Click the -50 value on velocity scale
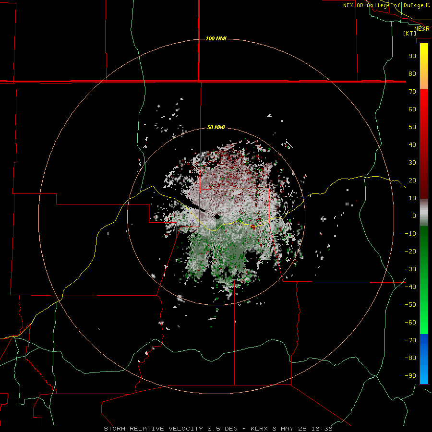The image size is (432, 432). 410,305
